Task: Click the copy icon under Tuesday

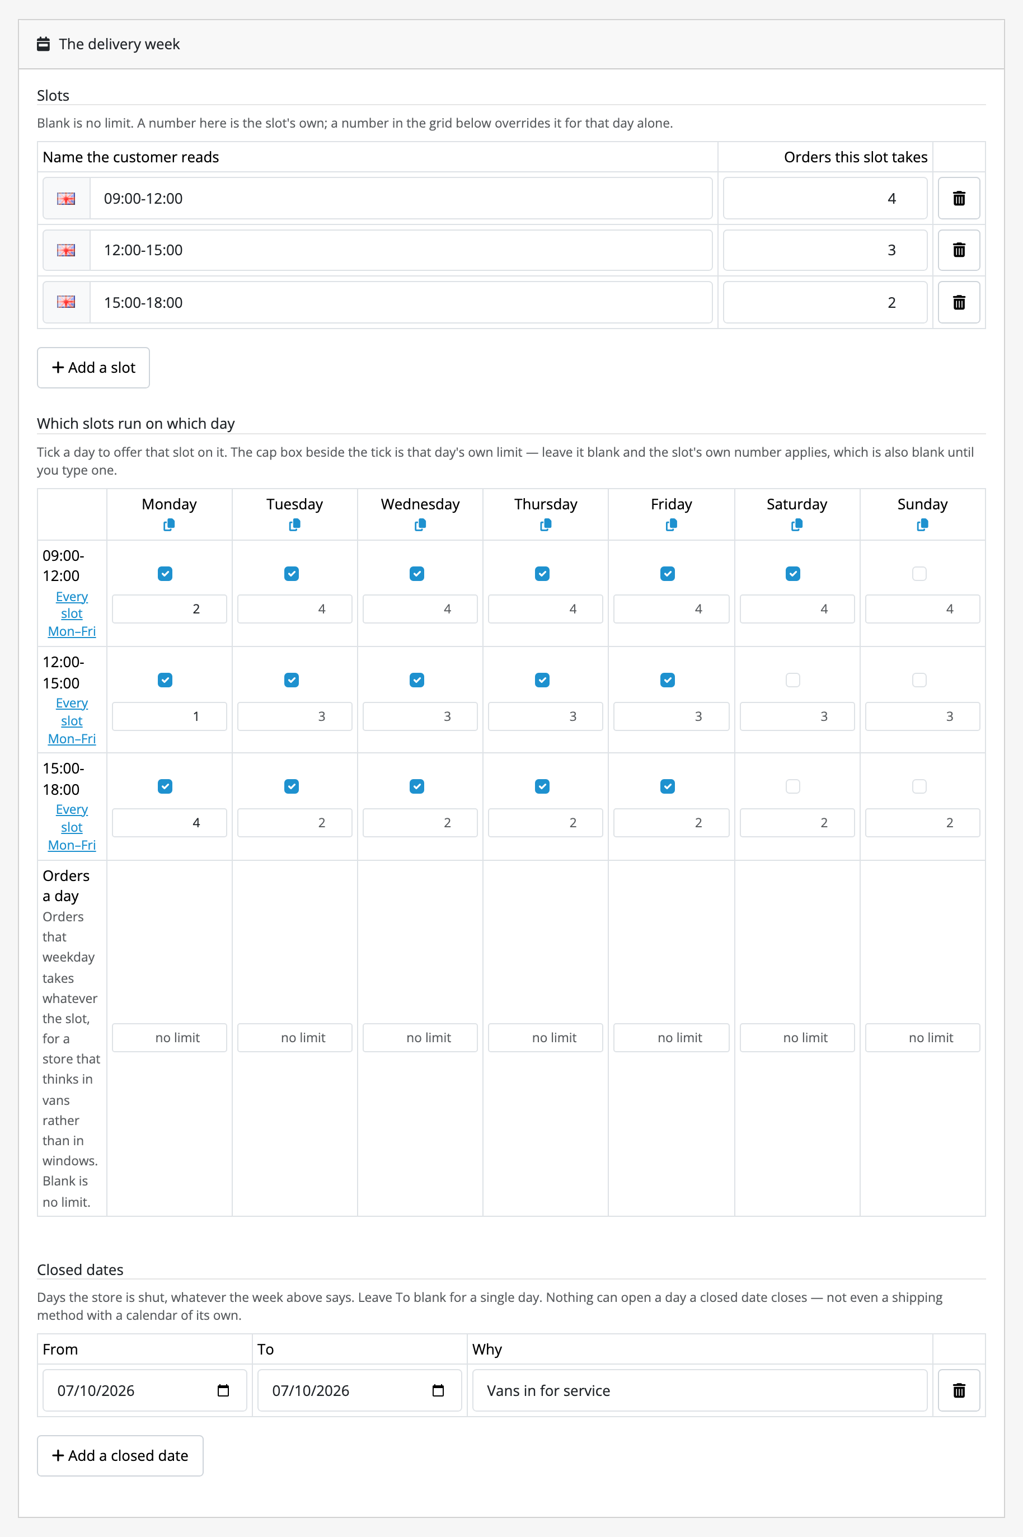Action: [294, 524]
